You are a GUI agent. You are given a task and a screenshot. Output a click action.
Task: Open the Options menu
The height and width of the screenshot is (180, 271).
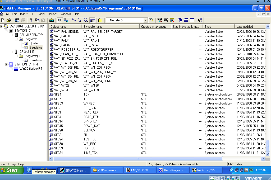click(x=53, y=14)
